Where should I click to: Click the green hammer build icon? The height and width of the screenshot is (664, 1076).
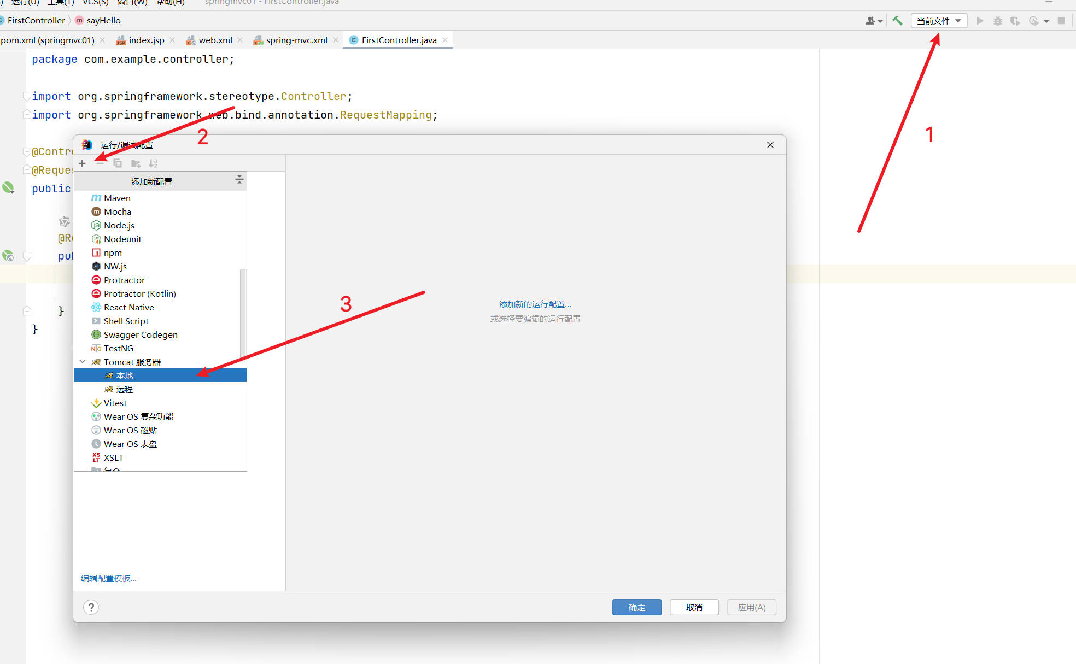click(897, 21)
